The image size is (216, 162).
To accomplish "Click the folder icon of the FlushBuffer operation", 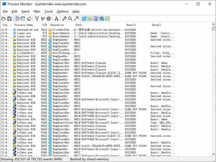I will 50,30.
